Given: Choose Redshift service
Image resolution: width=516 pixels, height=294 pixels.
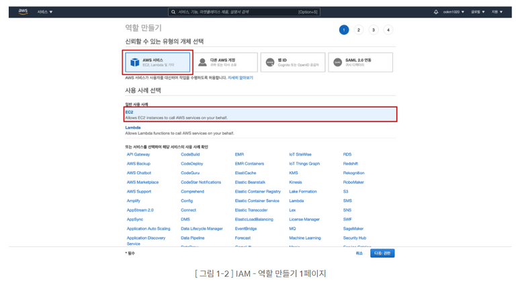Looking at the screenshot, I should [x=351, y=163].
